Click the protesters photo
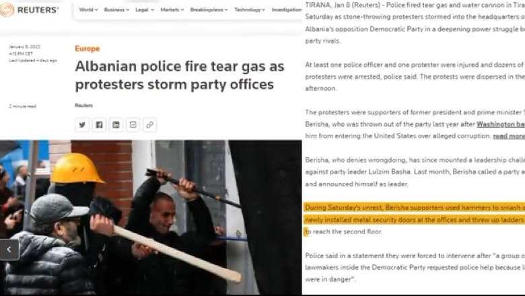The image size is (525, 296). point(151,217)
